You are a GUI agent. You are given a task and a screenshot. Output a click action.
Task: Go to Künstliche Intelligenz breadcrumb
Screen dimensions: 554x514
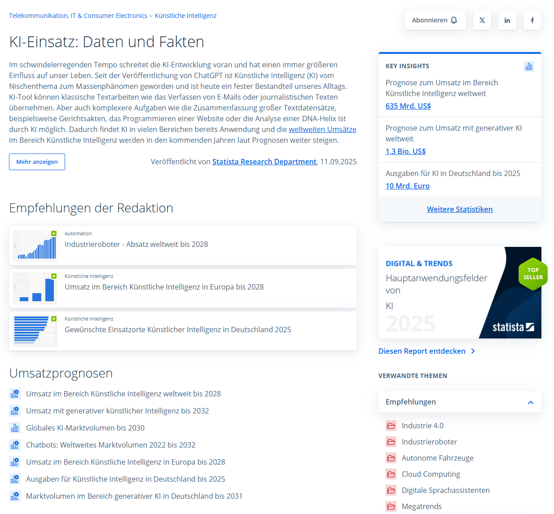[x=185, y=16]
